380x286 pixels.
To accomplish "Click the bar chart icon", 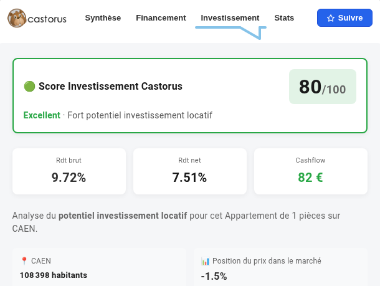I will [206, 261].
